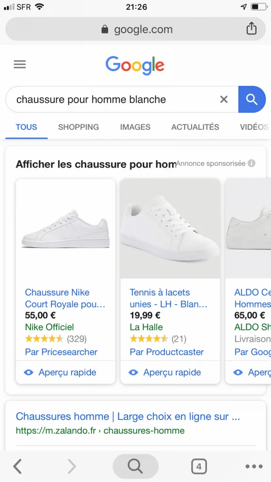
Task: Open Chaussure Nike Court Royale product link
Action: pos(65,298)
